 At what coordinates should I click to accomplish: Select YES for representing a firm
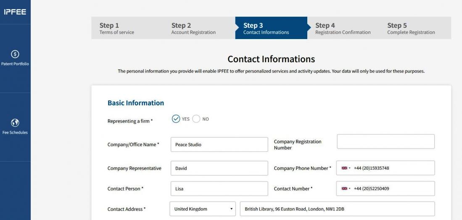click(176, 119)
